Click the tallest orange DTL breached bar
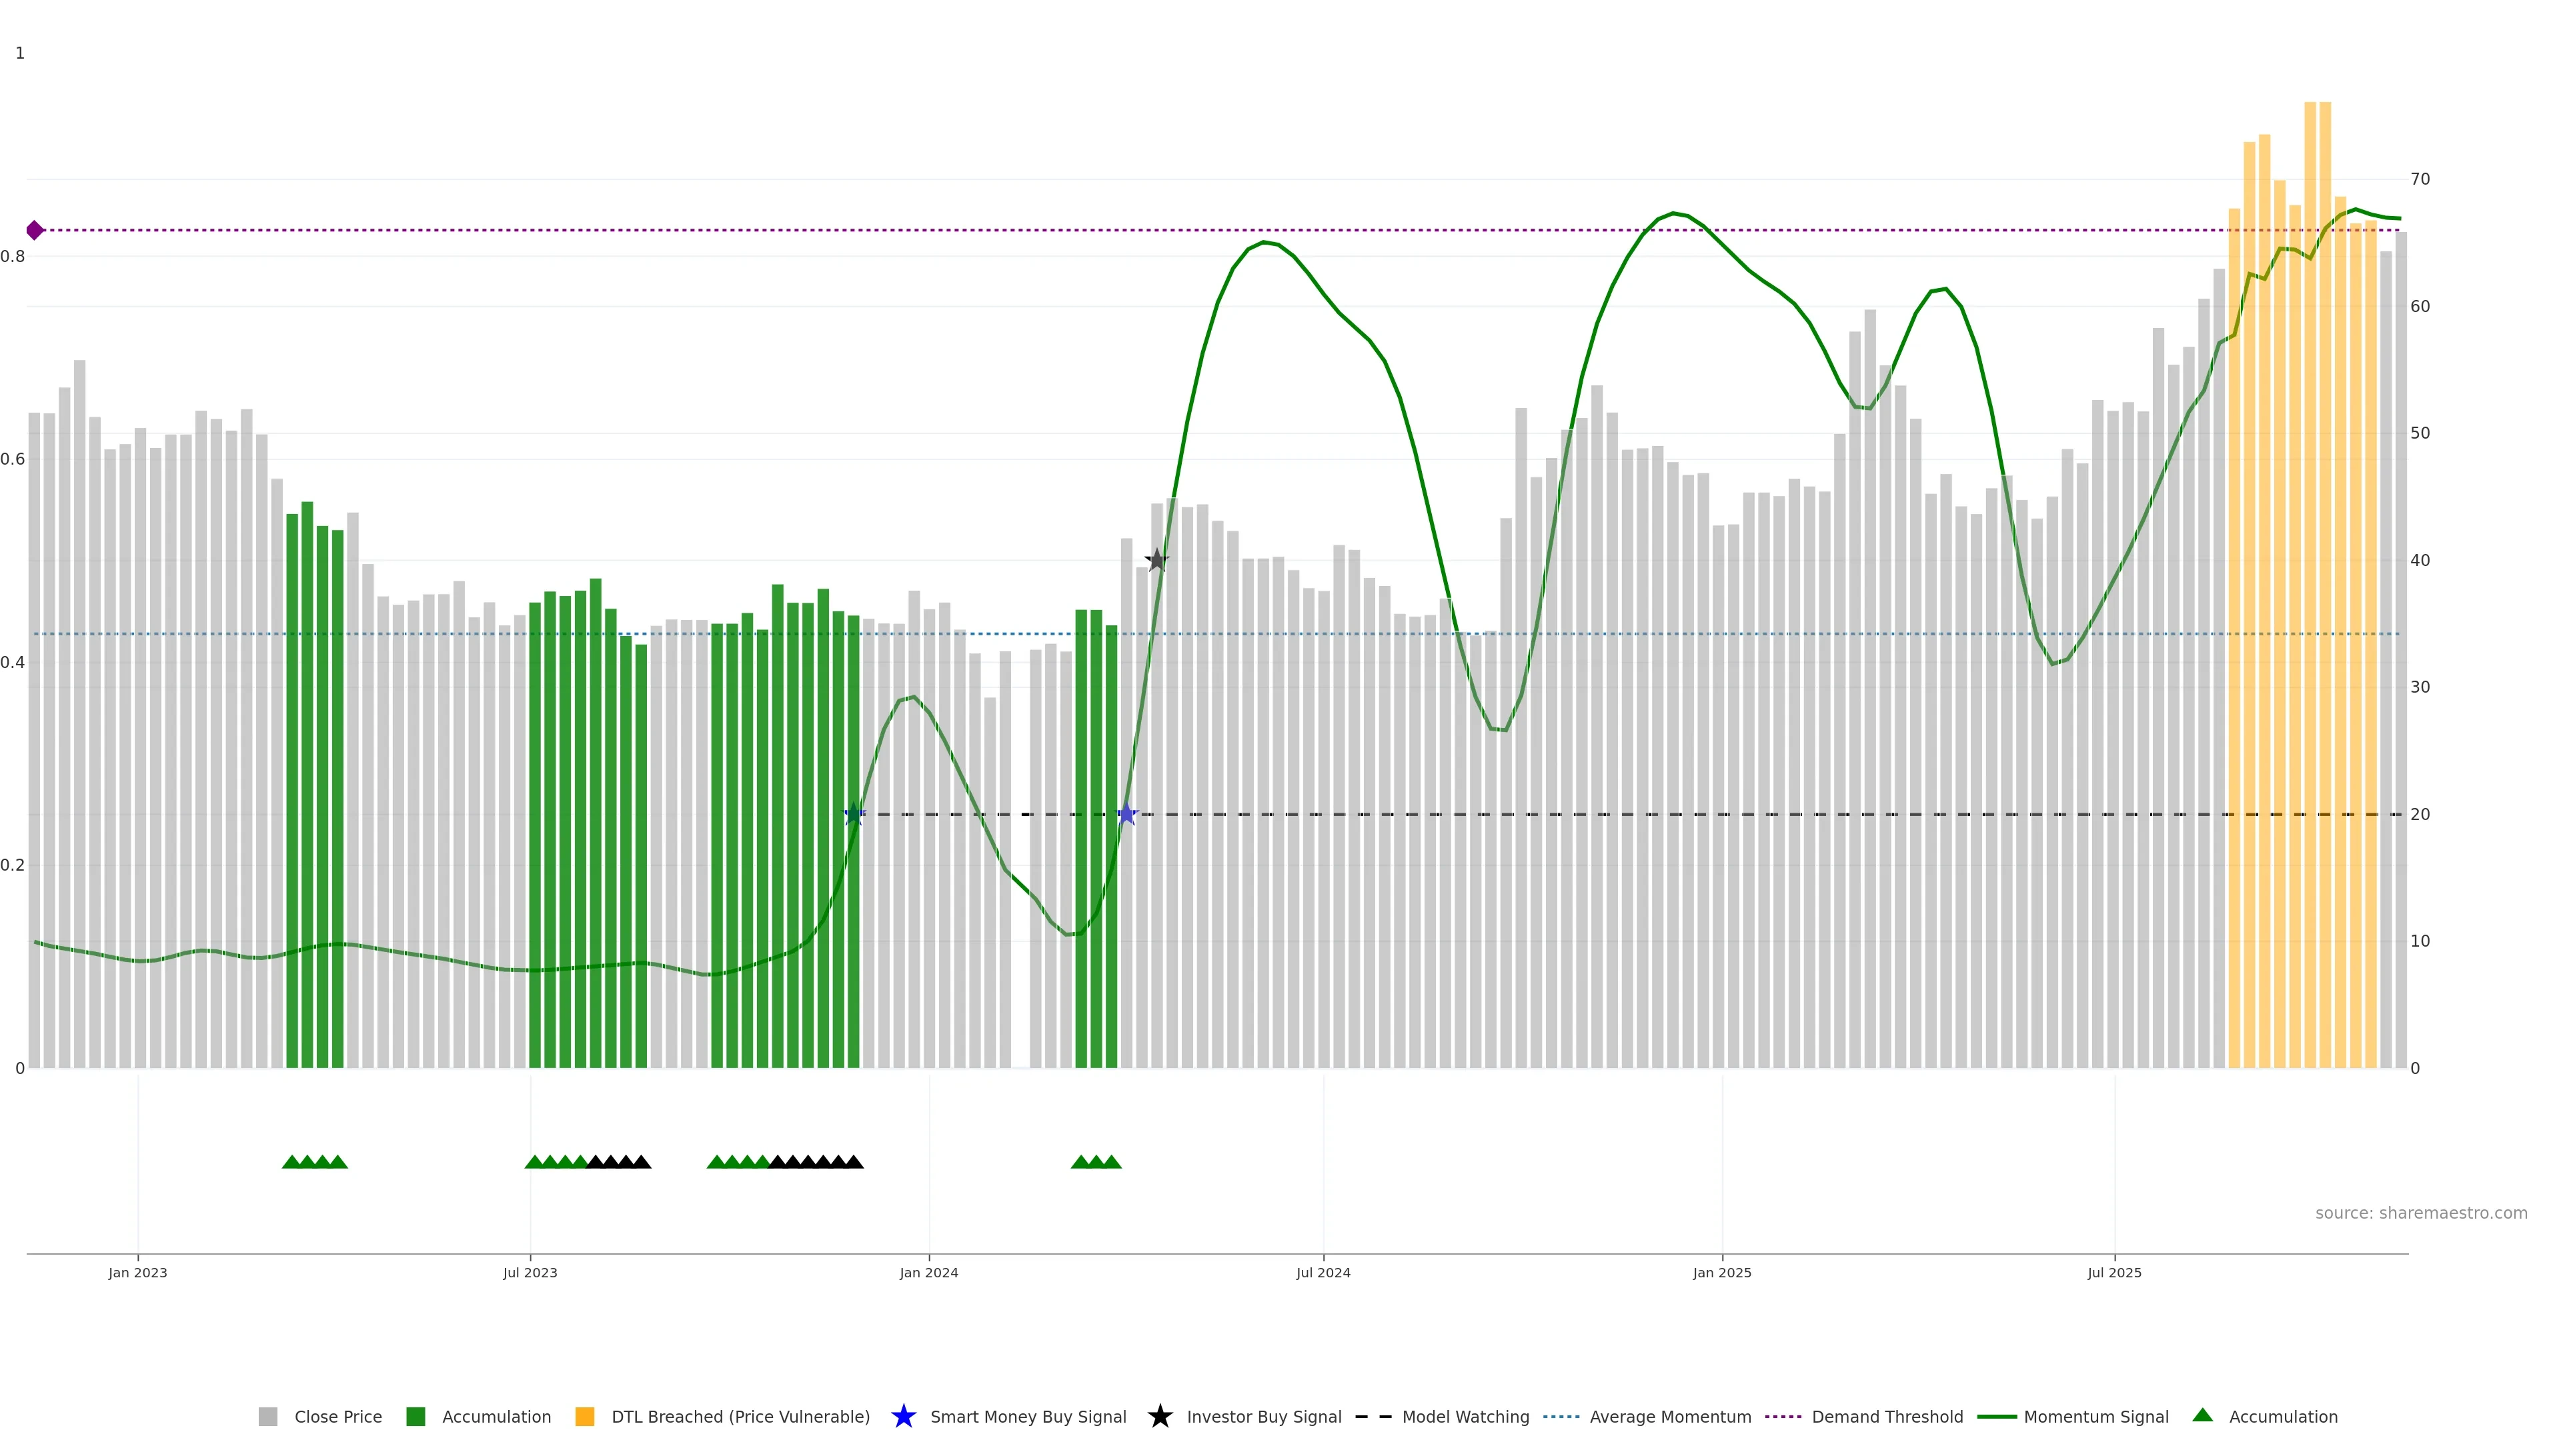 click(2310, 587)
